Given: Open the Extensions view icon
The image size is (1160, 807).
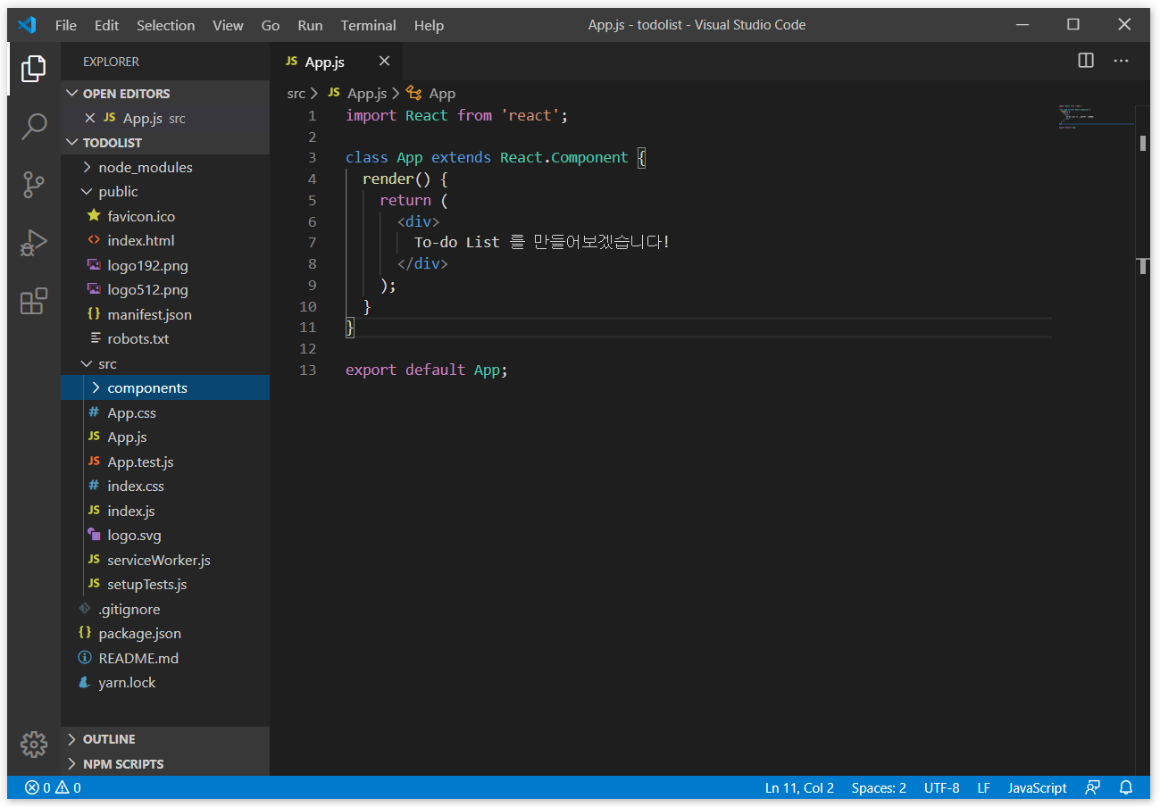Looking at the screenshot, I should pos(33,301).
